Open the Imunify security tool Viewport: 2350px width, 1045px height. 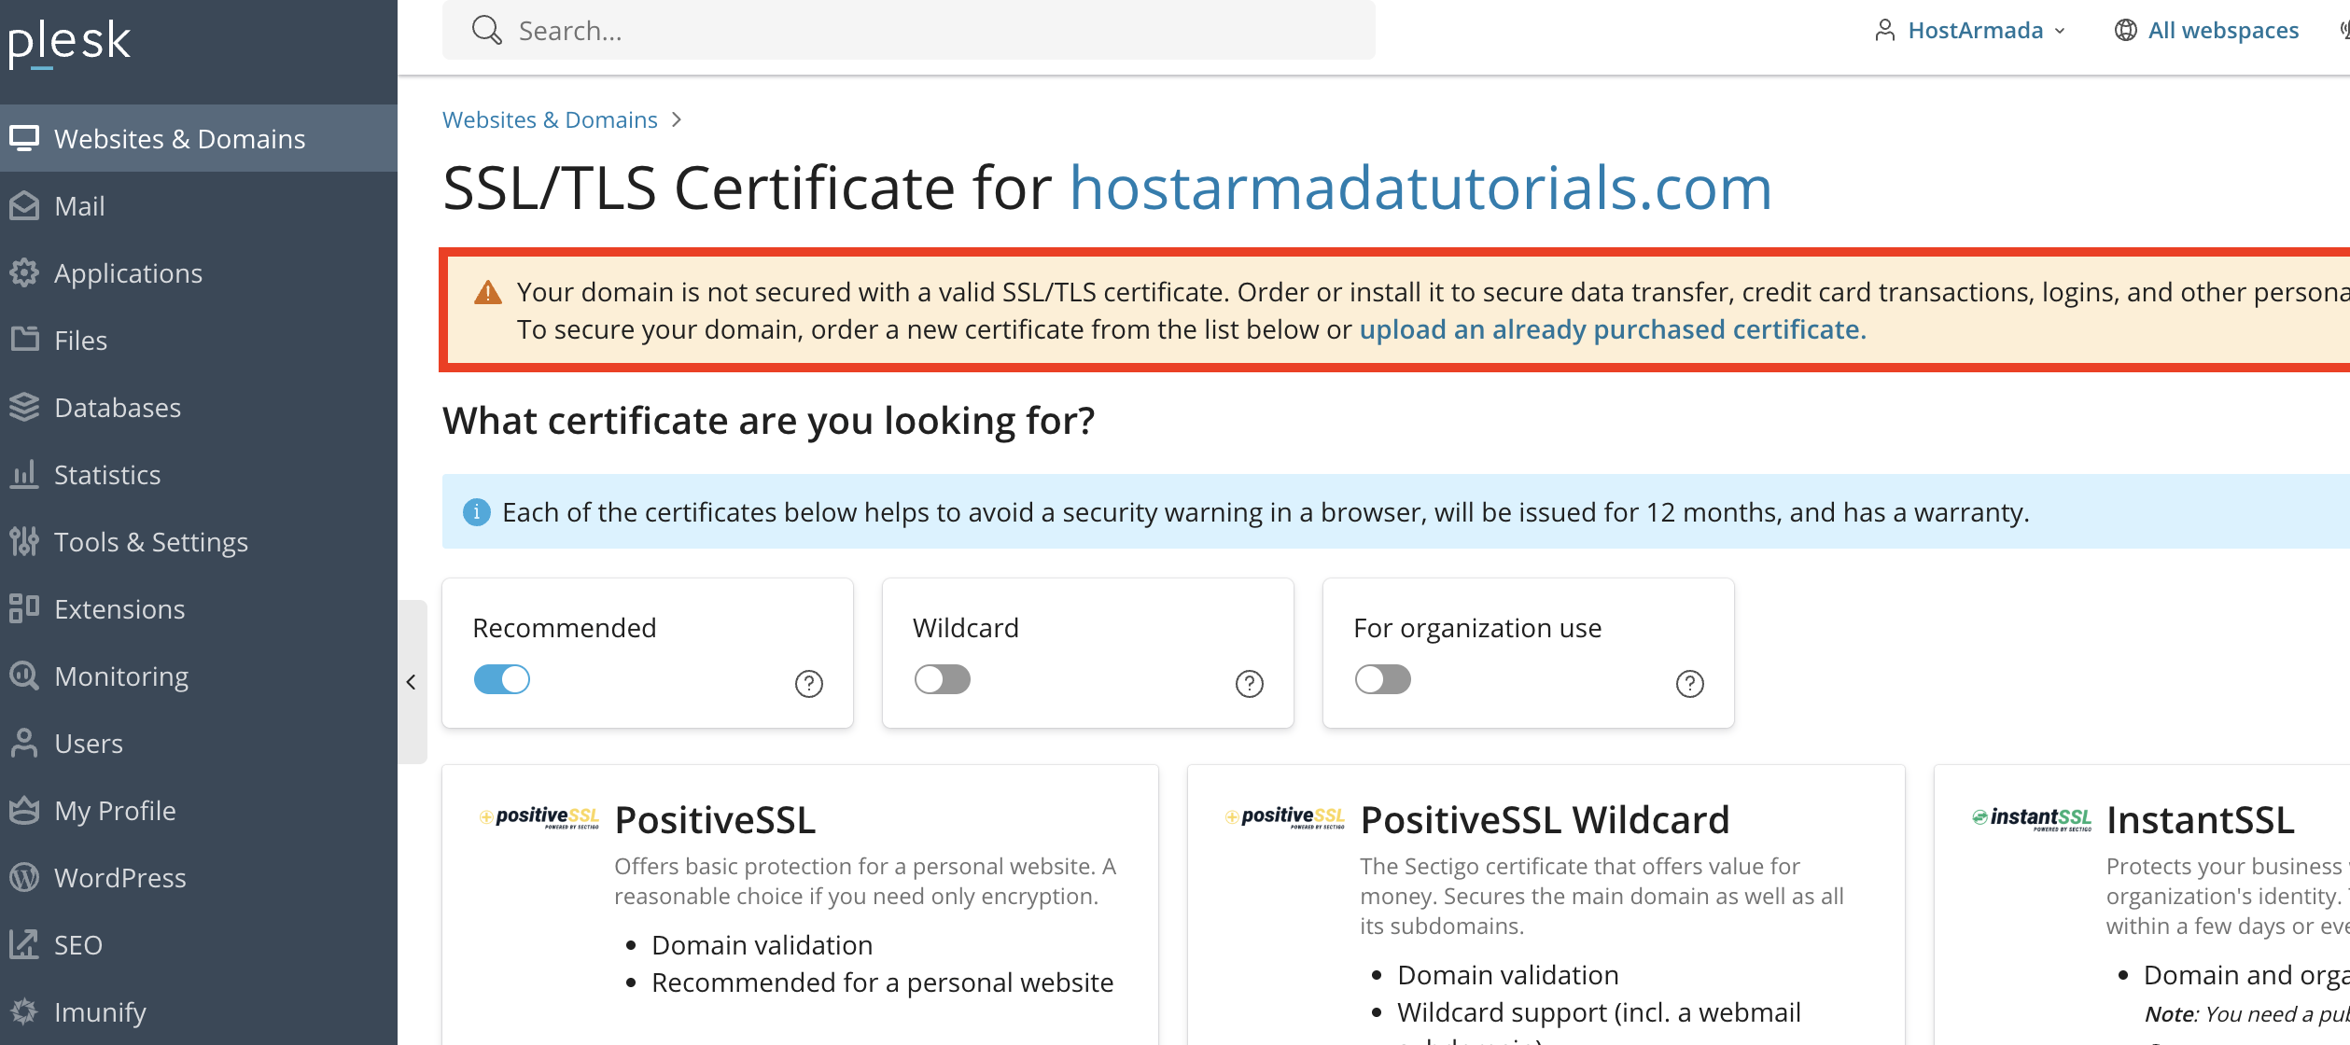point(100,1011)
